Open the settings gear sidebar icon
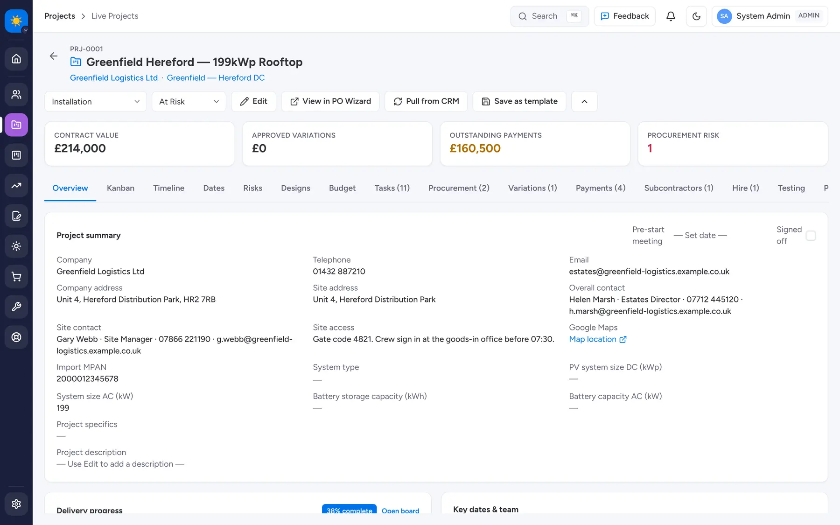Image resolution: width=840 pixels, height=525 pixels. (x=16, y=504)
